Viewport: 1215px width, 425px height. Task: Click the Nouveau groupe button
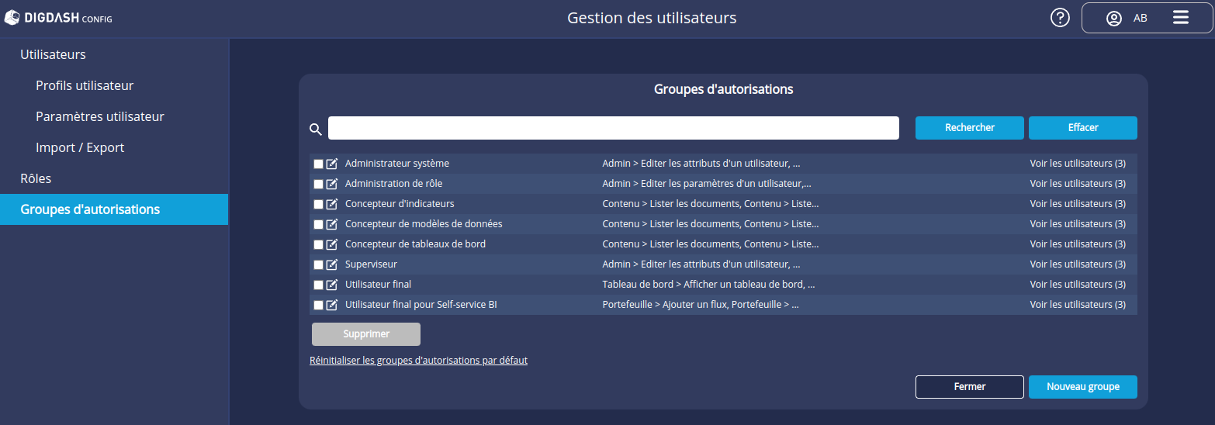[x=1082, y=387]
